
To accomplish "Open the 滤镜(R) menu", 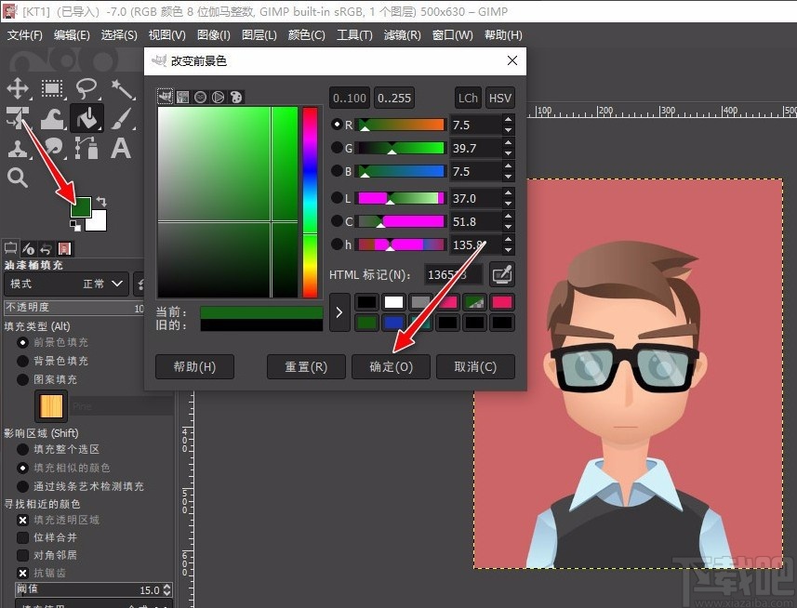I will [402, 35].
